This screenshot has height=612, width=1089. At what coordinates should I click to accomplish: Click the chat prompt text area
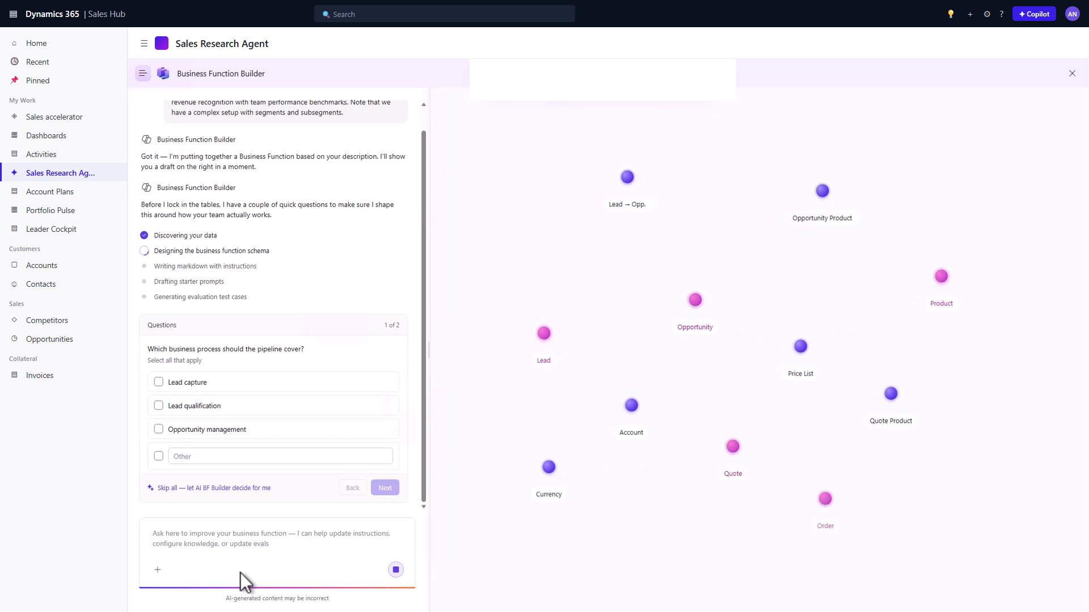[x=277, y=538]
